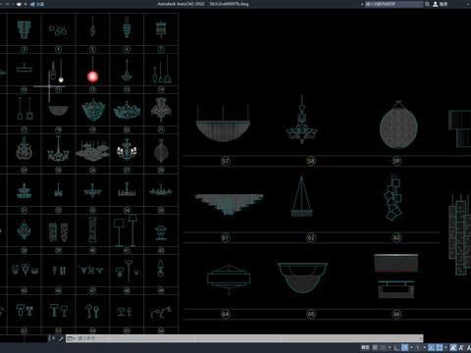Expand the quick access toolbar dropdown arrow

[26, 4]
